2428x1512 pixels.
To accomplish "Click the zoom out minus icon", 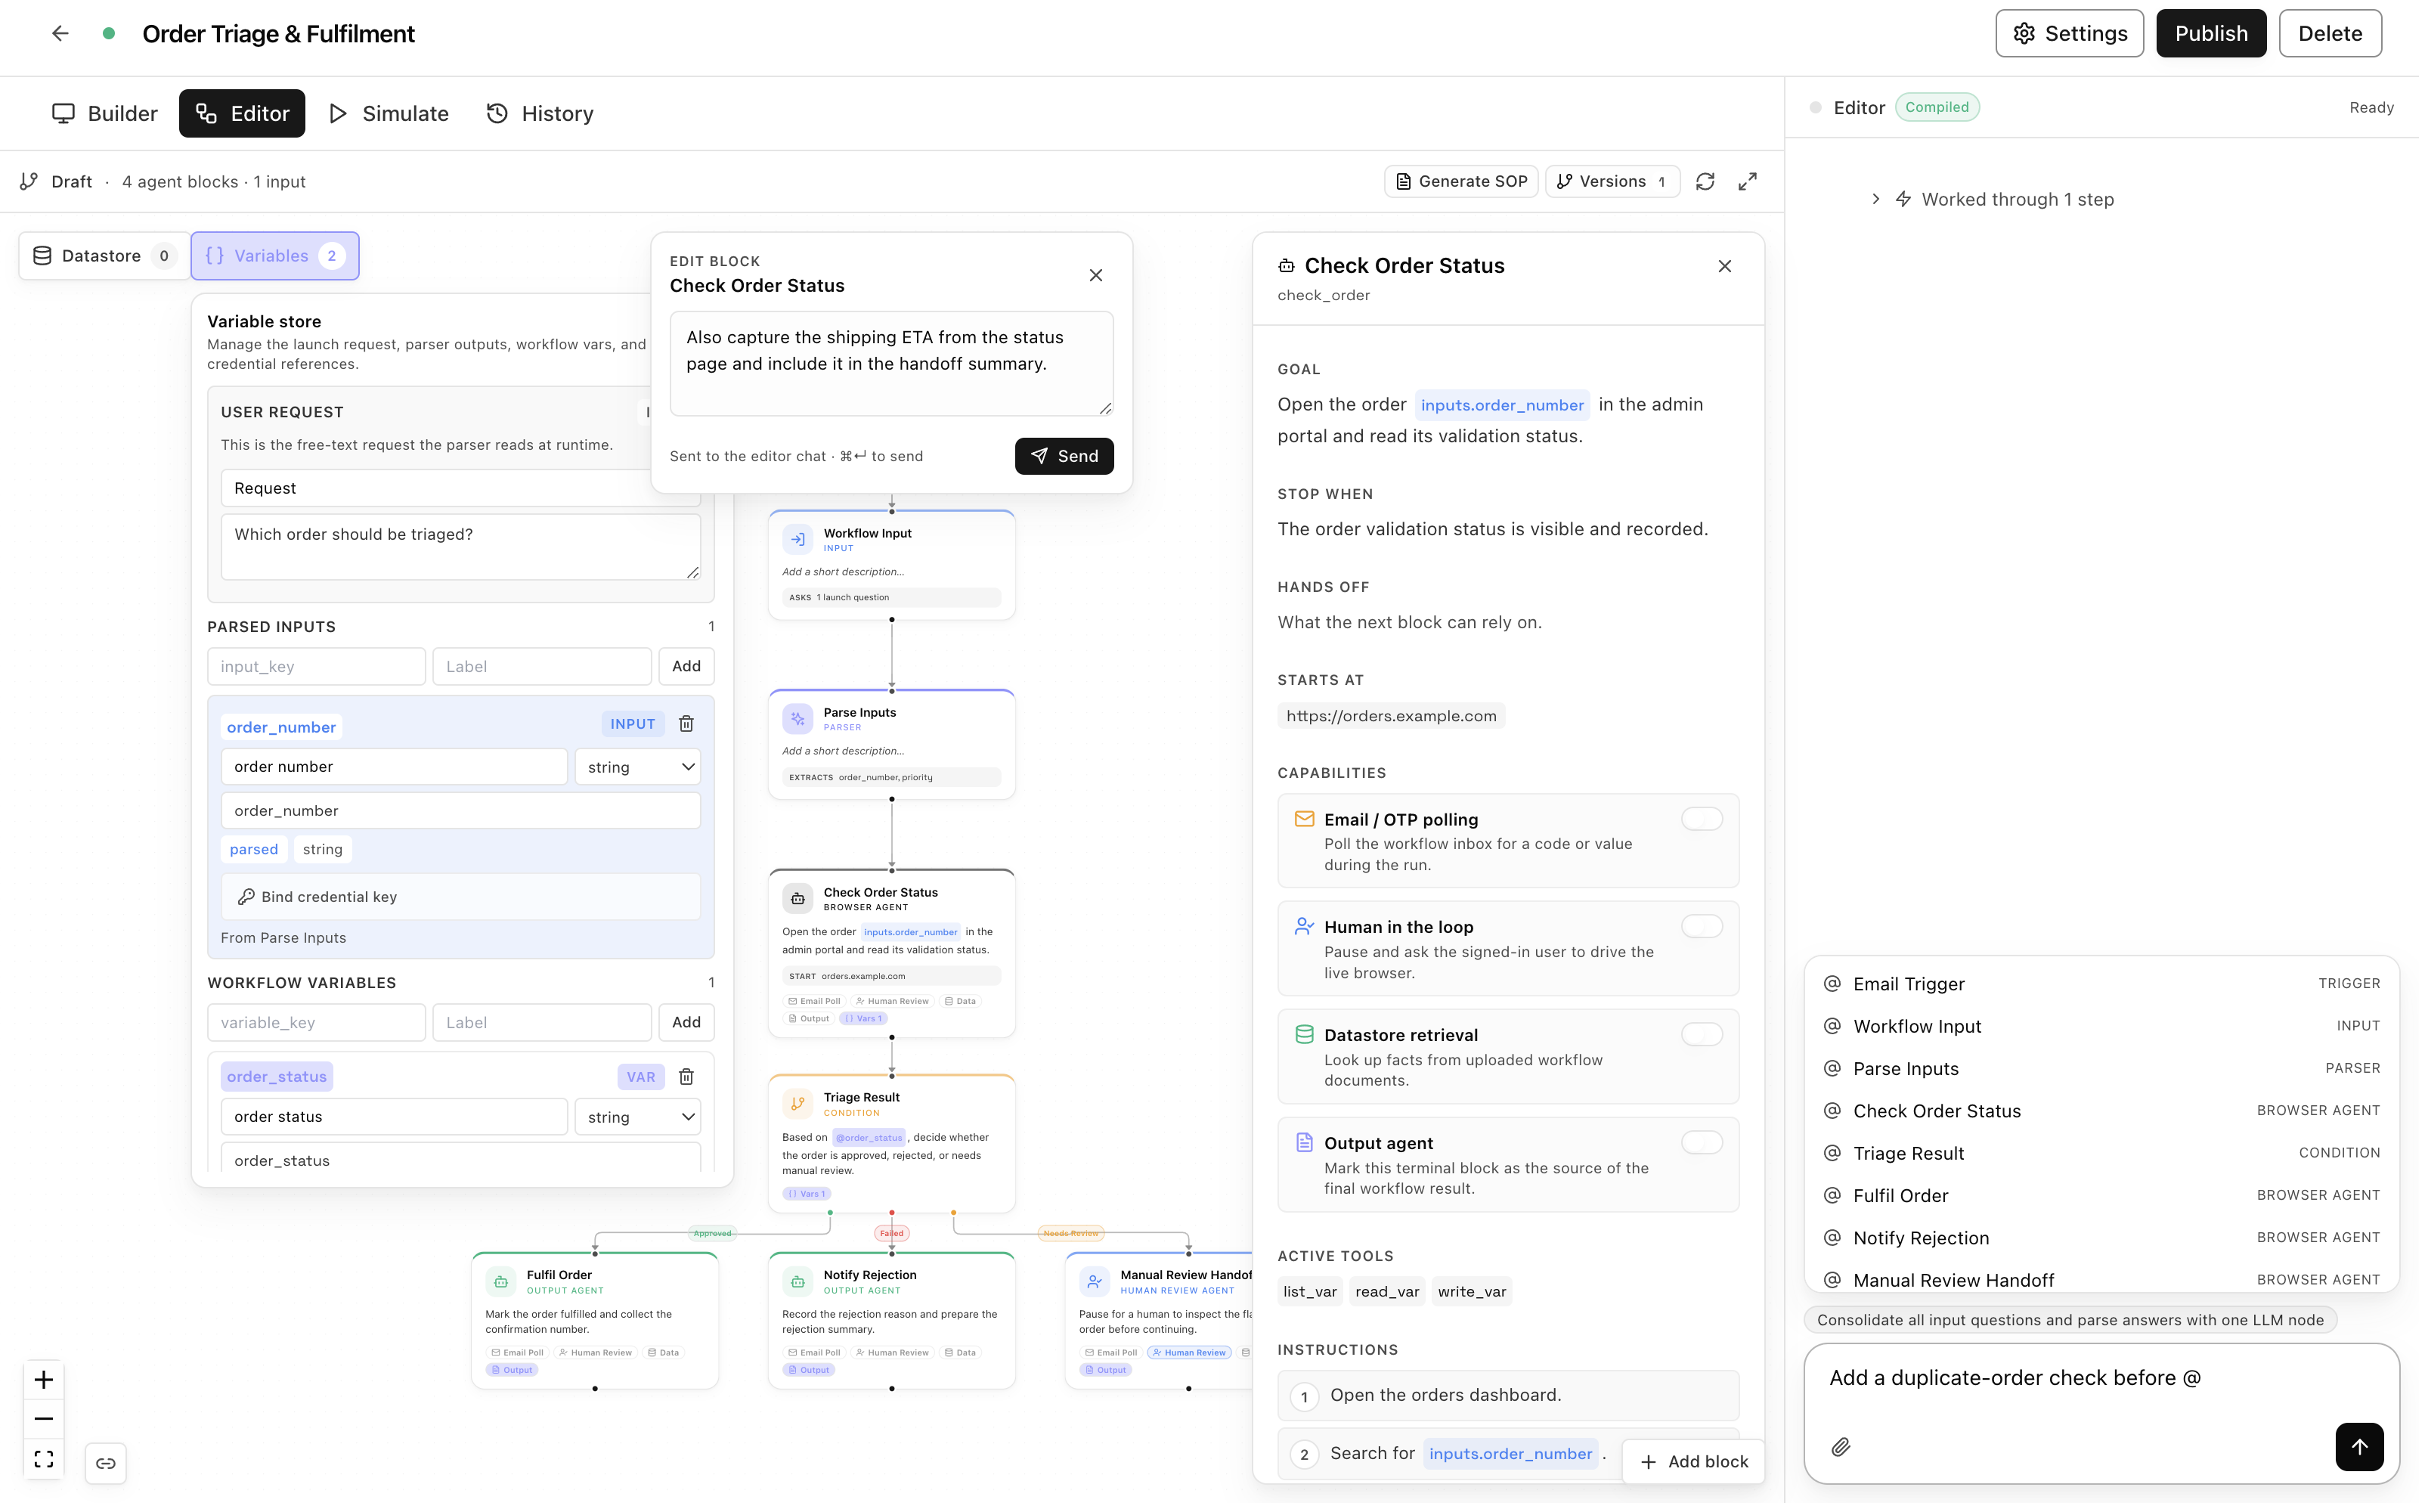I will pyautogui.click(x=44, y=1424).
